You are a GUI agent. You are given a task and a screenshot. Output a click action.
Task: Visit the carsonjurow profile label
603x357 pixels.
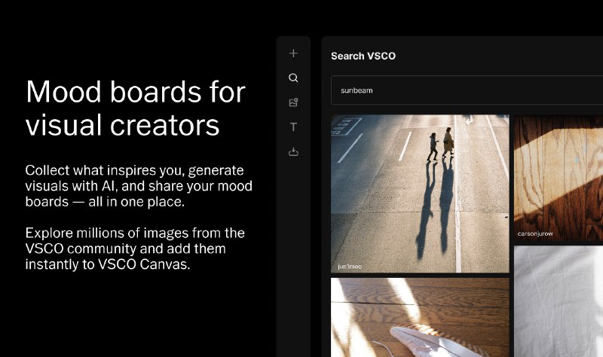pos(536,233)
